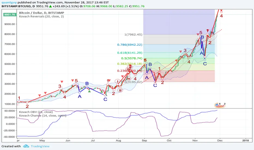Click the 6000.00 price axis label
This screenshot has width=254, height=150.
pyautogui.click(x=10, y=54)
